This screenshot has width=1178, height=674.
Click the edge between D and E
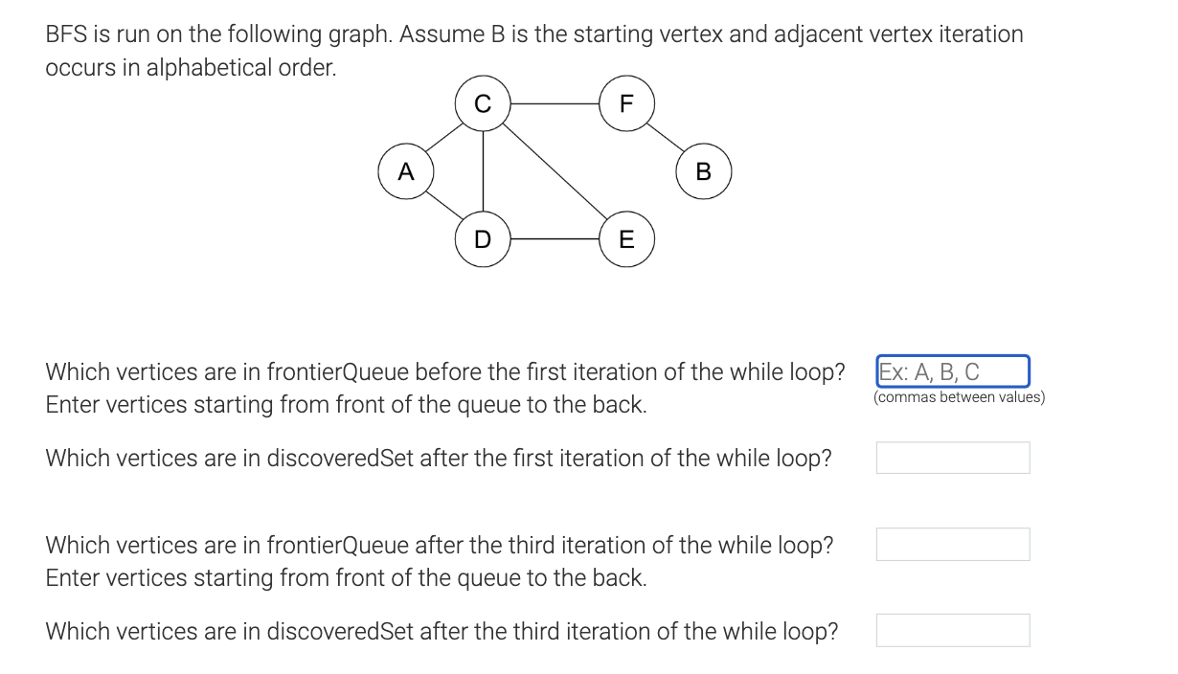pos(555,239)
